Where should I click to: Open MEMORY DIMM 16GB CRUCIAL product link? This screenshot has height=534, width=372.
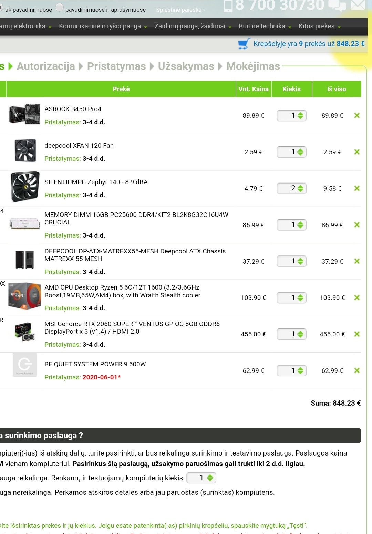136,219
